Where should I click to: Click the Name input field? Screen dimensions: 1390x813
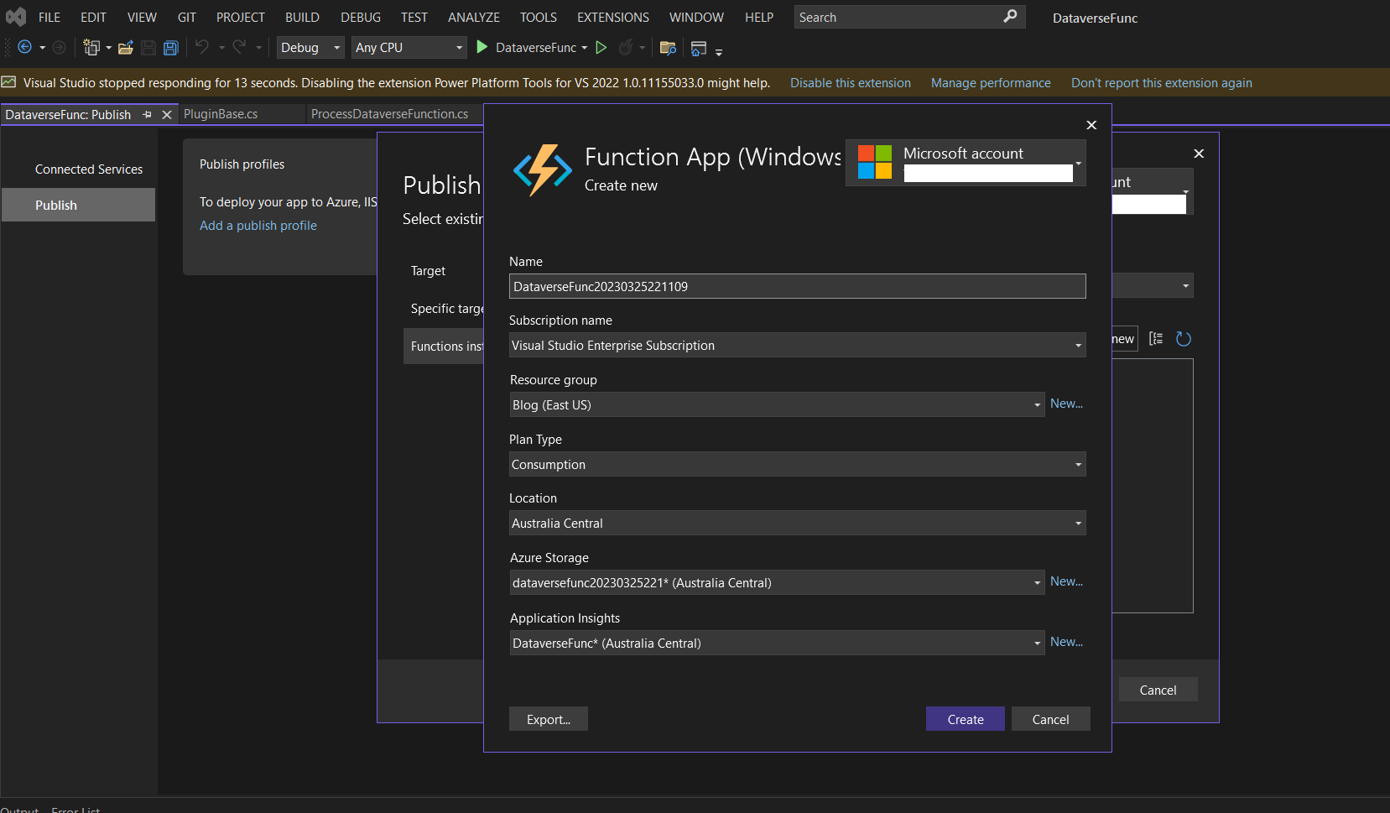coord(797,286)
